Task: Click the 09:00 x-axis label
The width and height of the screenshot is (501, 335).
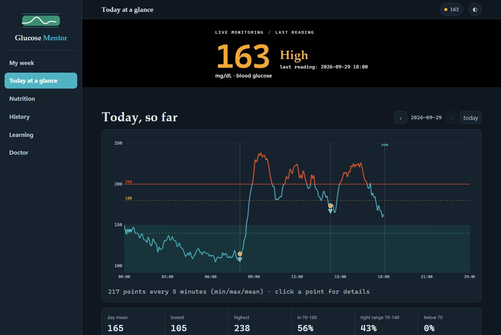Action: pos(254,277)
